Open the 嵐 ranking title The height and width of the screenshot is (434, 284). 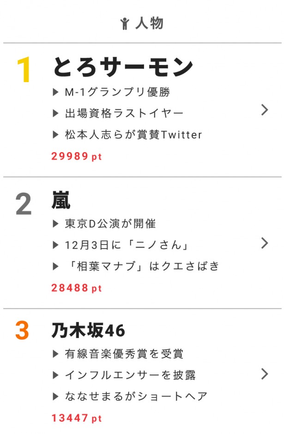[x=61, y=201]
